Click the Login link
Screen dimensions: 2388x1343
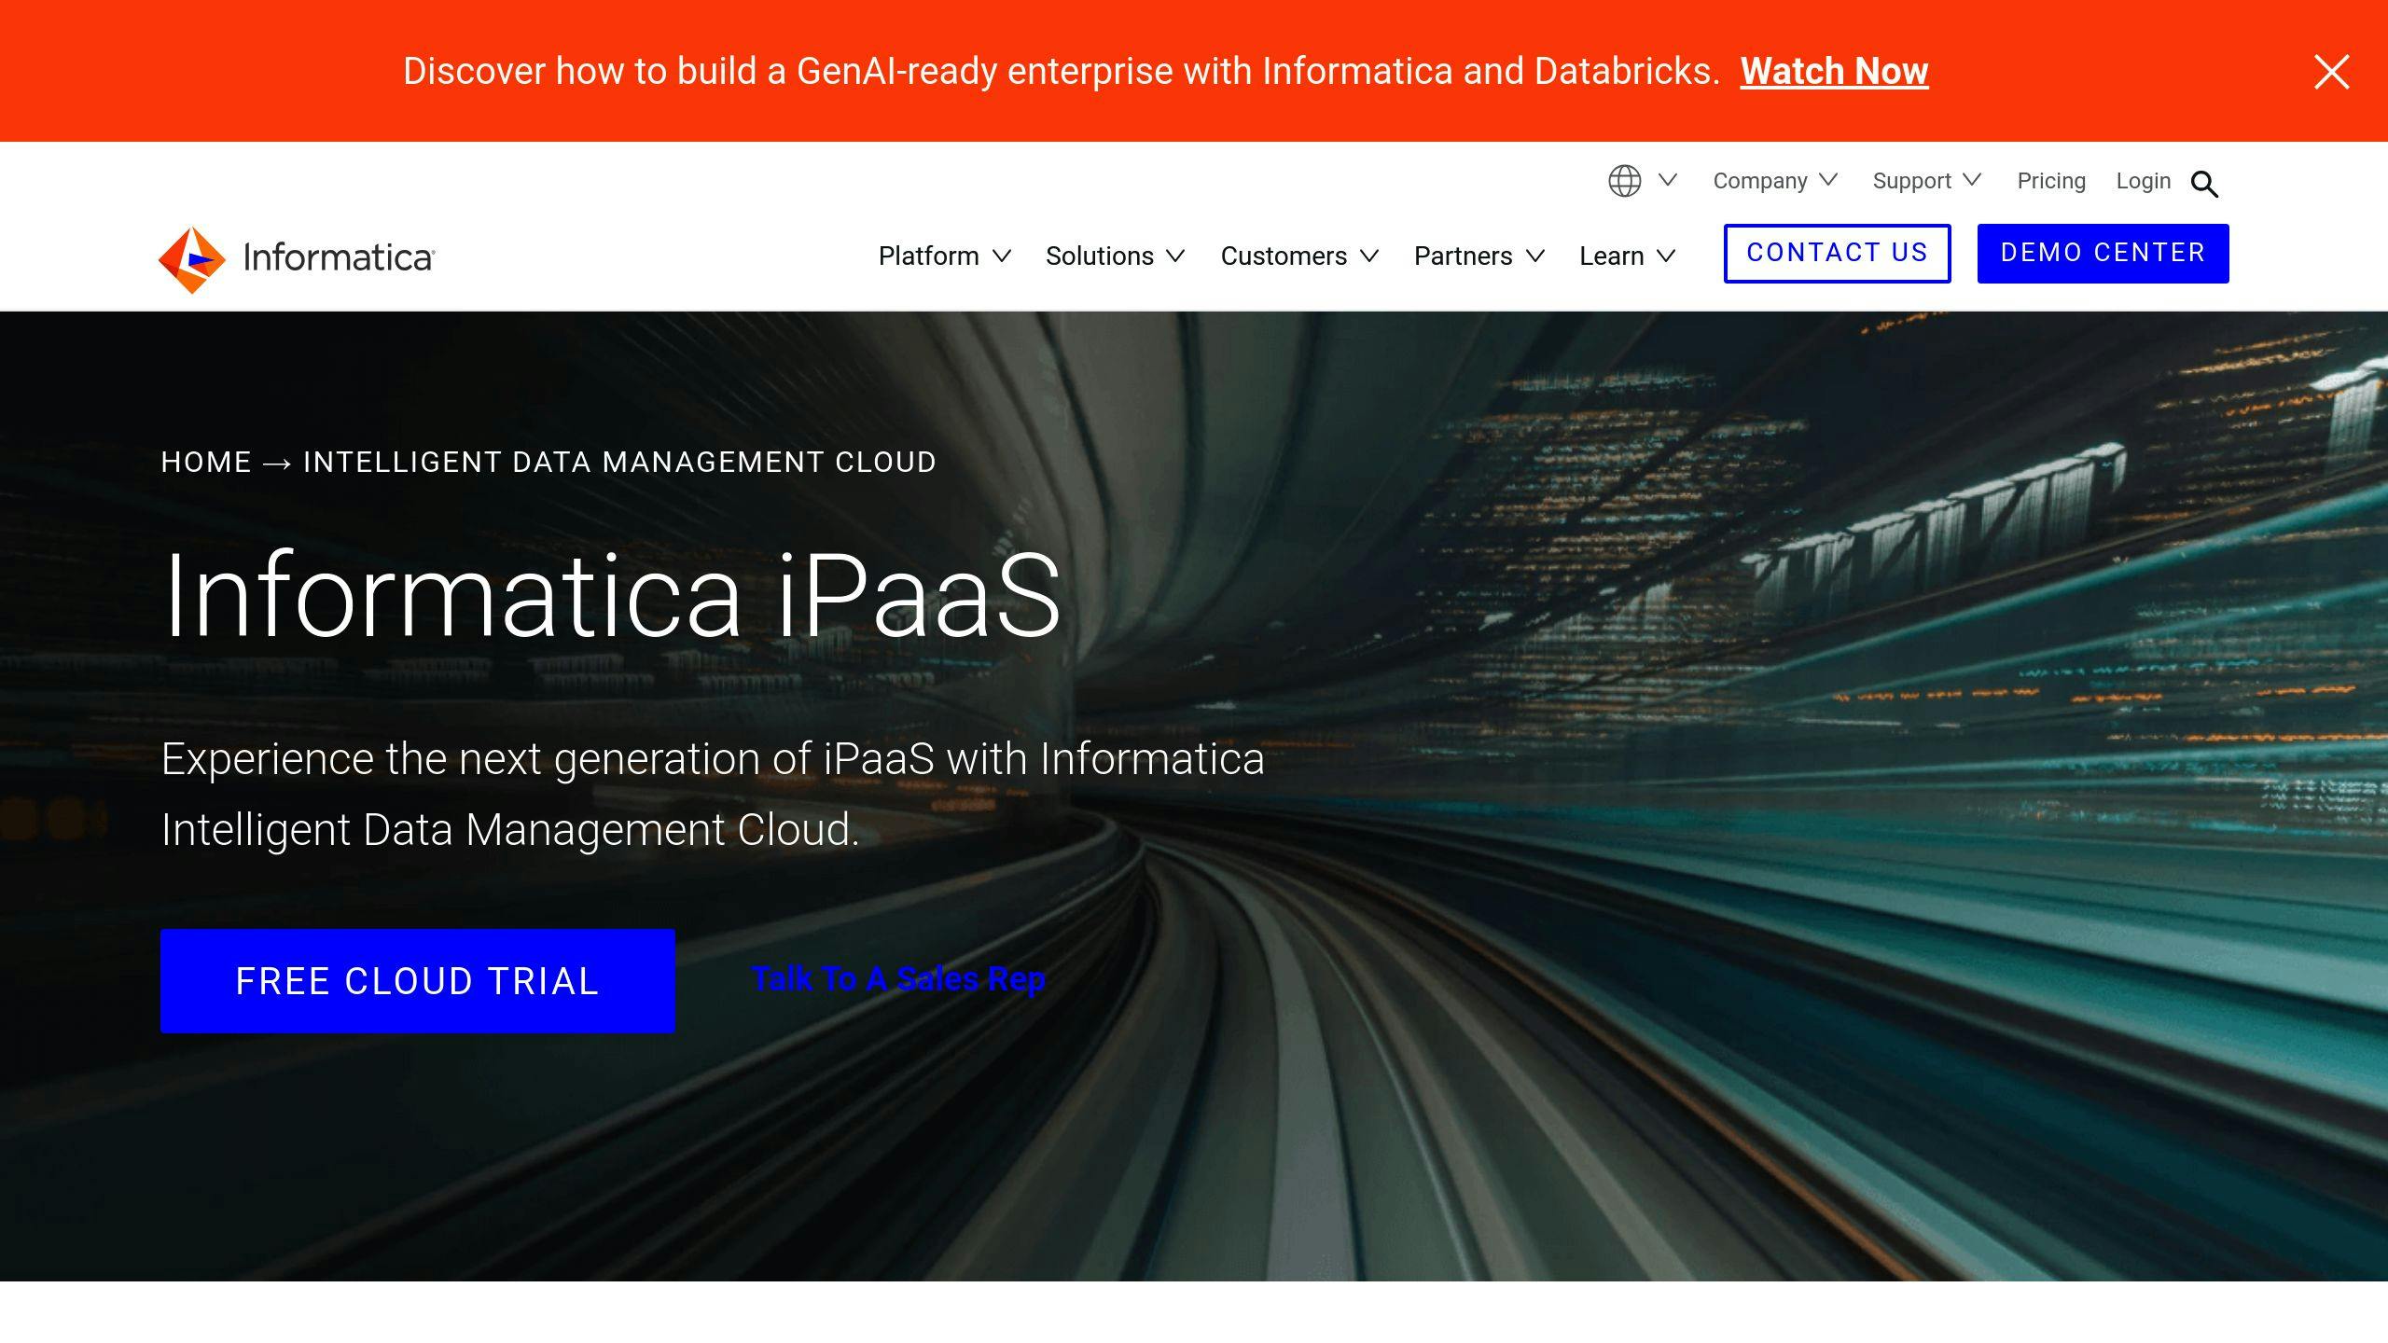2143,181
